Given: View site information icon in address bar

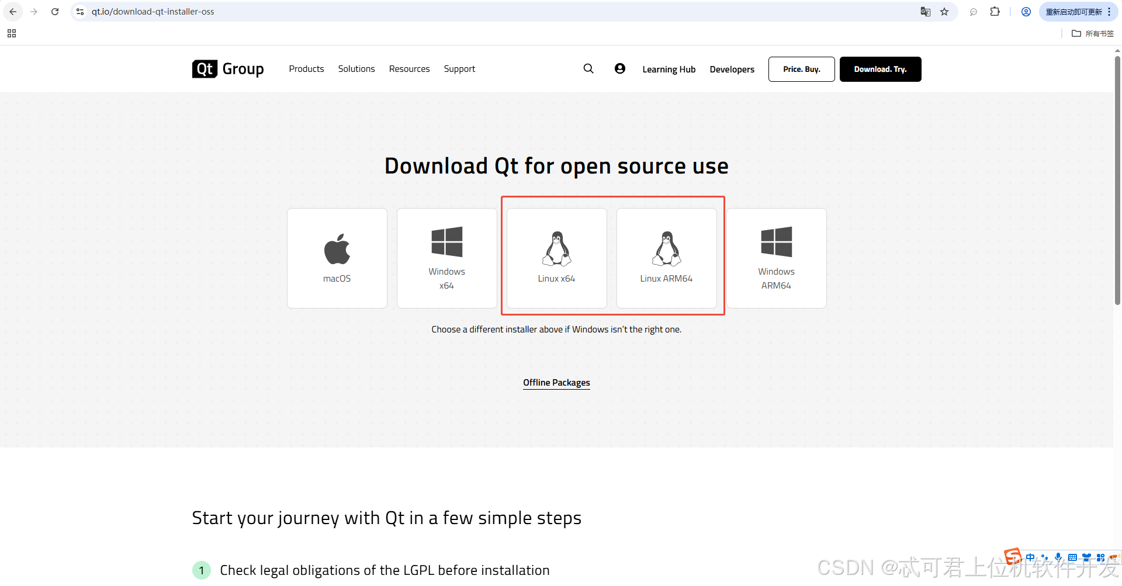Looking at the screenshot, I should [81, 12].
